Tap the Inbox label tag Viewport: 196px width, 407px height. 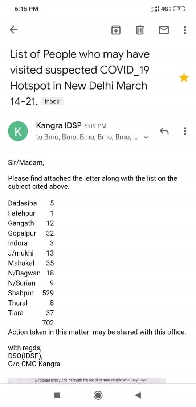[x=52, y=102]
